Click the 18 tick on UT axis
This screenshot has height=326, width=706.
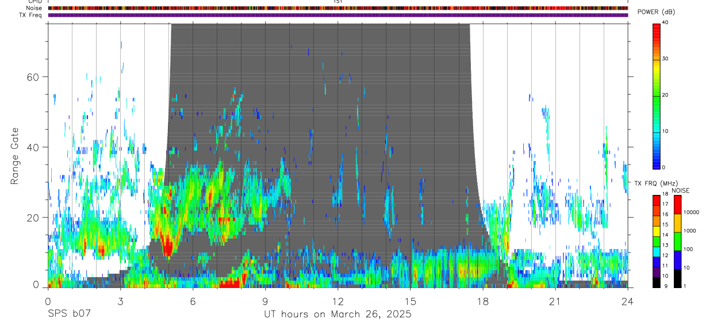482,301
